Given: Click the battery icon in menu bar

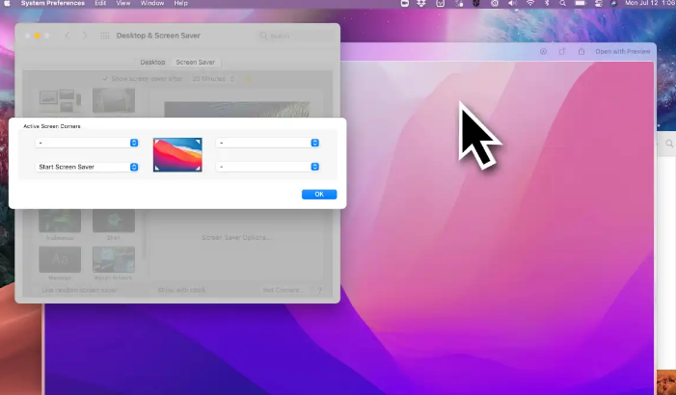Looking at the screenshot, I should pos(581,3).
